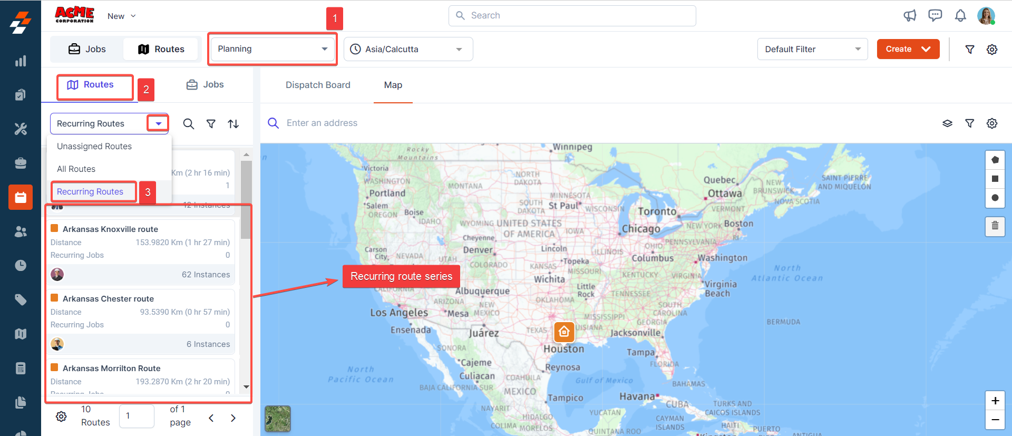
Task: Open the Asia/Calcutta timezone dropdown
Action: pyautogui.click(x=408, y=49)
